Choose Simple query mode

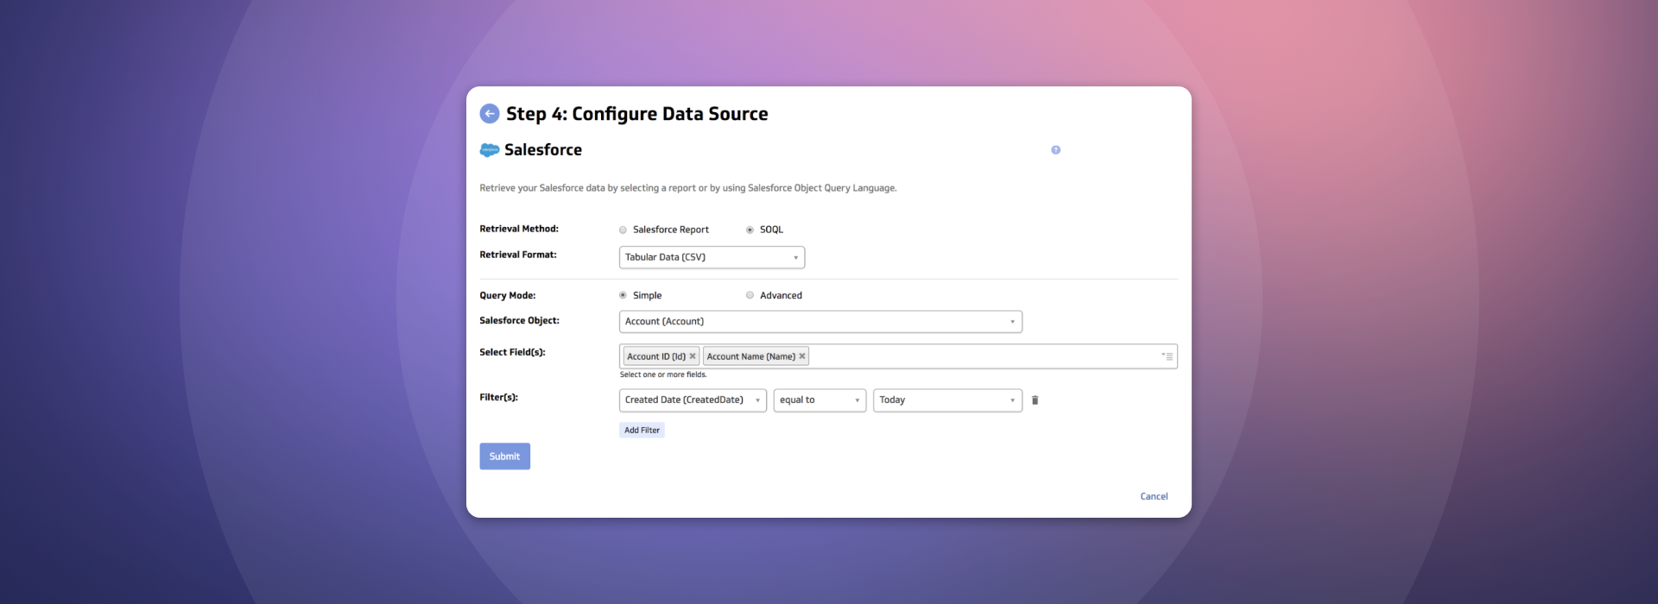point(623,295)
